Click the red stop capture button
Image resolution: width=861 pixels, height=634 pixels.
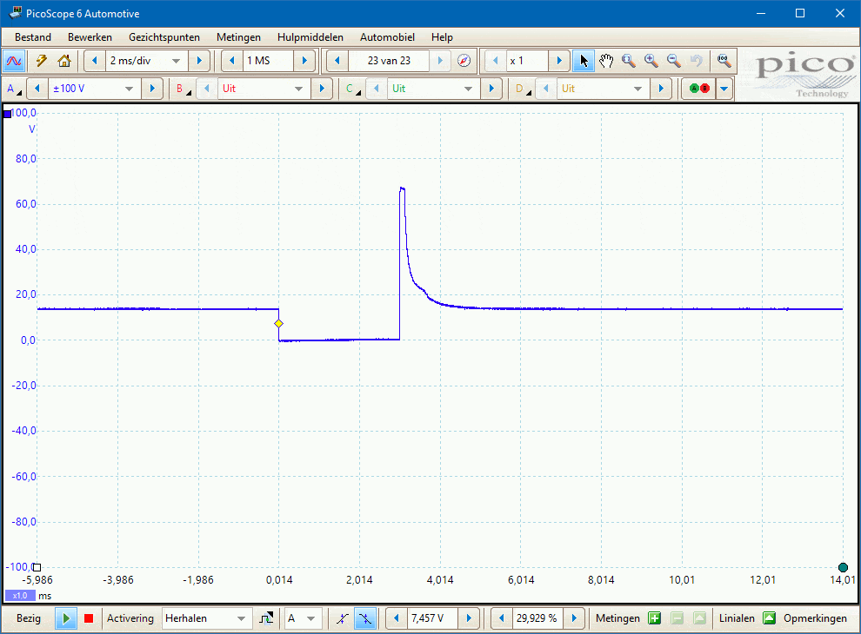pos(89,618)
